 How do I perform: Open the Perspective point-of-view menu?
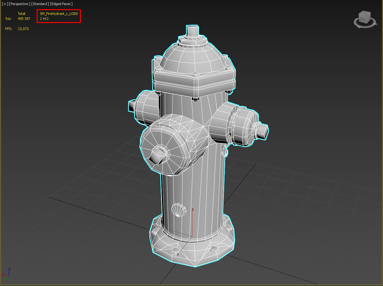20,4
